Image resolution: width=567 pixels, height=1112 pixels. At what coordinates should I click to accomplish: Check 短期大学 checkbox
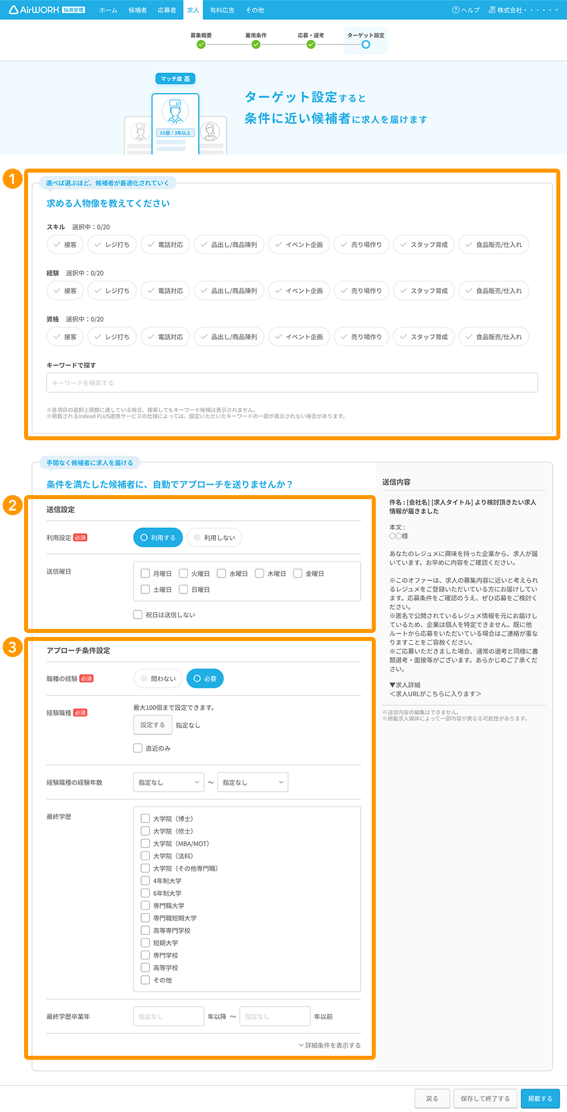click(x=145, y=943)
